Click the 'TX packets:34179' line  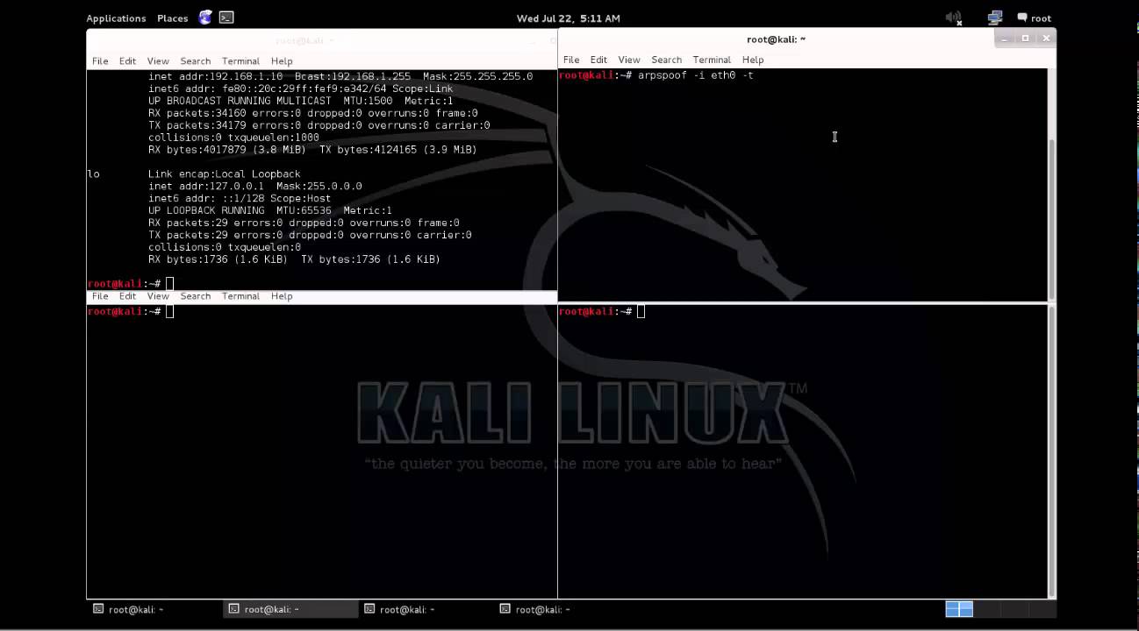coord(319,125)
